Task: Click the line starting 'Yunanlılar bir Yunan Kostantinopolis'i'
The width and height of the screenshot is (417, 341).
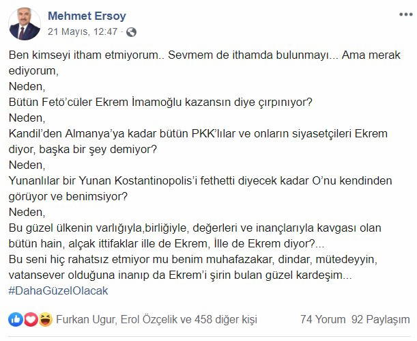Action: pyautogui.click(x=198, y=180)
